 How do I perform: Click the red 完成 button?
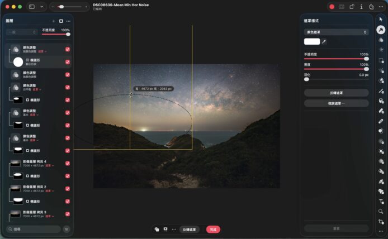212,229
